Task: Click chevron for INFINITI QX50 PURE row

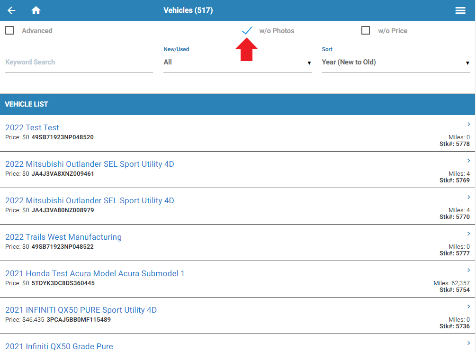Action: (469, 307)
